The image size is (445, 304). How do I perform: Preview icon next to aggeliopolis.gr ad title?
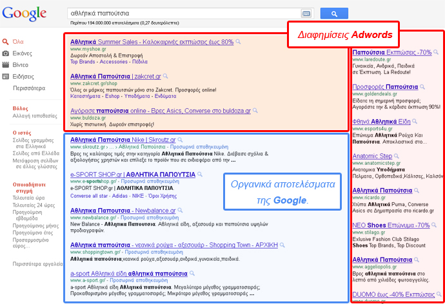(x=417, y=260)
